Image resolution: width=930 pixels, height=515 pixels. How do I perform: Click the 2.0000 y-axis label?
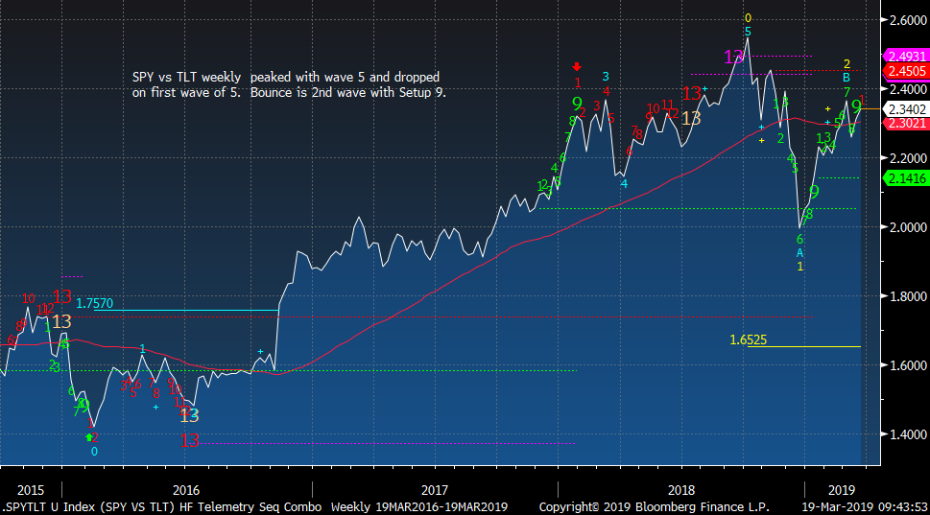click(908, 227)
